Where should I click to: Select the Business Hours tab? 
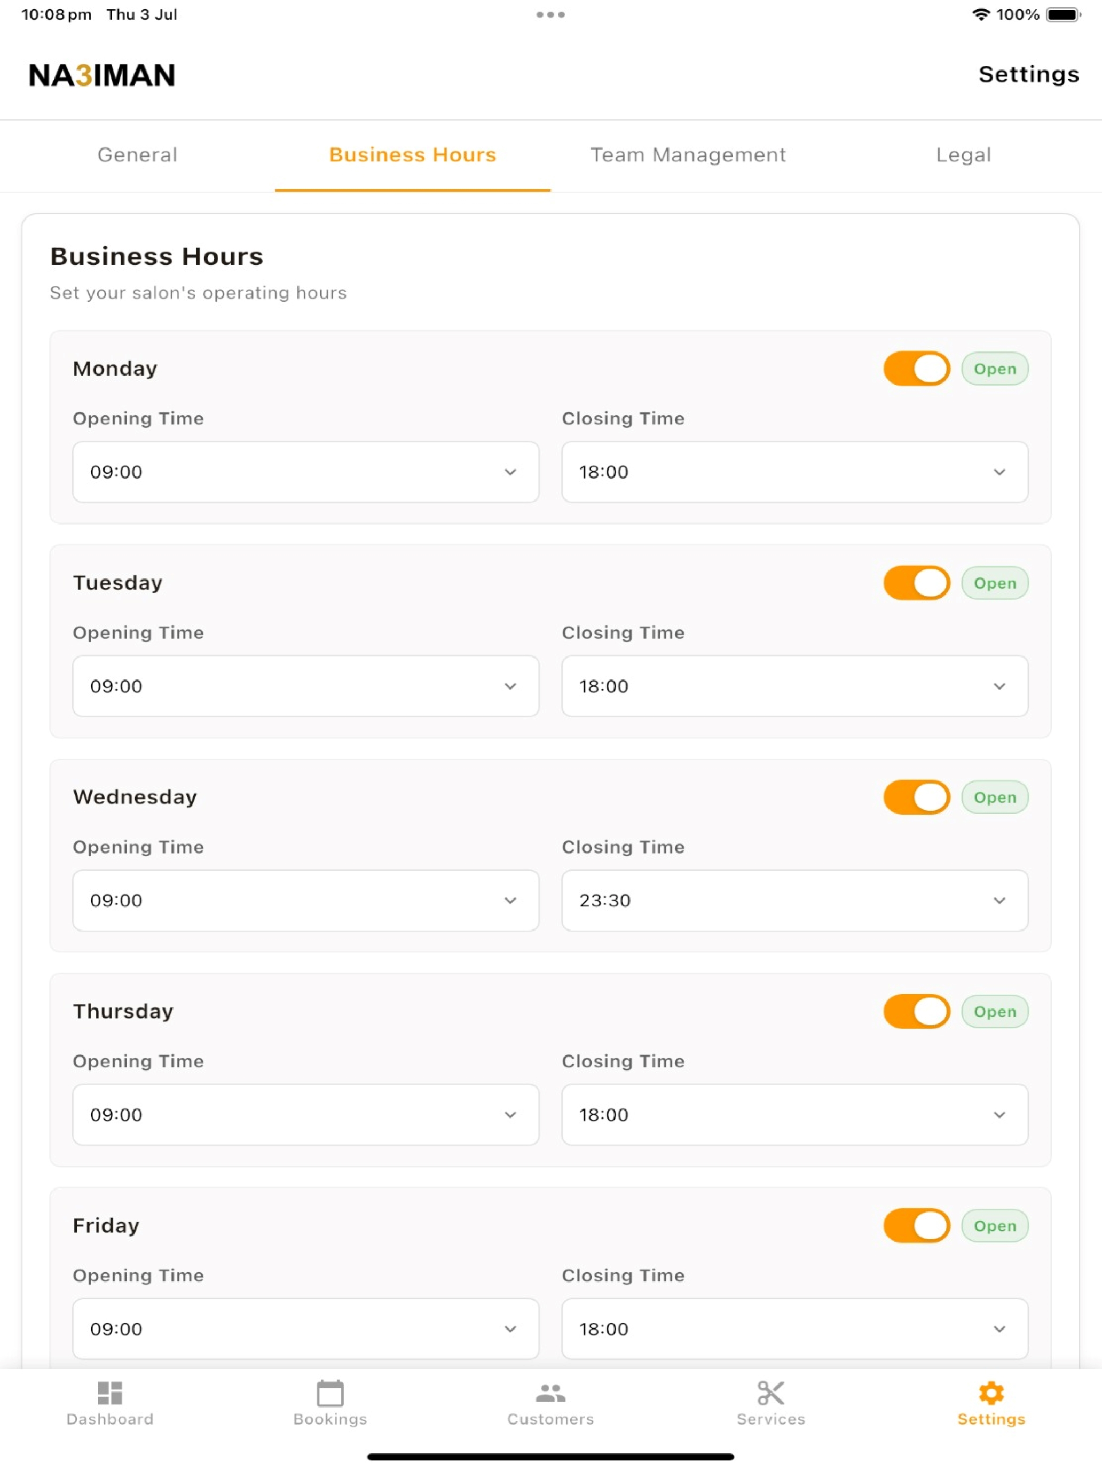pos(413,155)
